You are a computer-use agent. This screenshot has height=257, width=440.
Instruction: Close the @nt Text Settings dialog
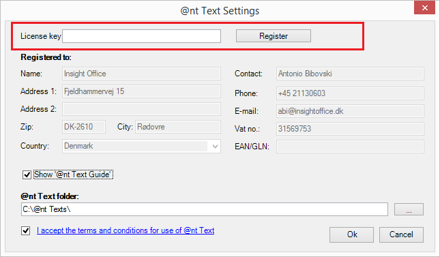[x=424, y=7]
